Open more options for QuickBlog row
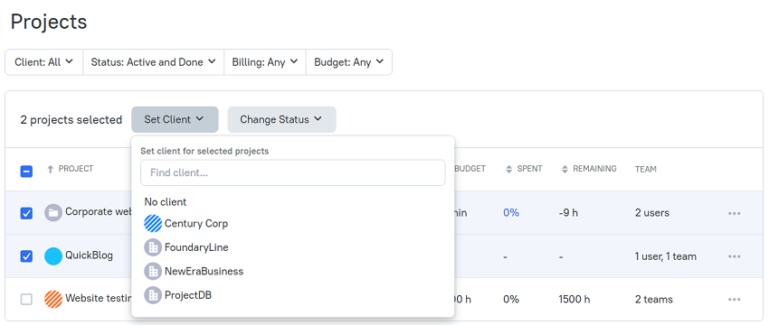Screen dimensions: 769x325 [735, 256]
